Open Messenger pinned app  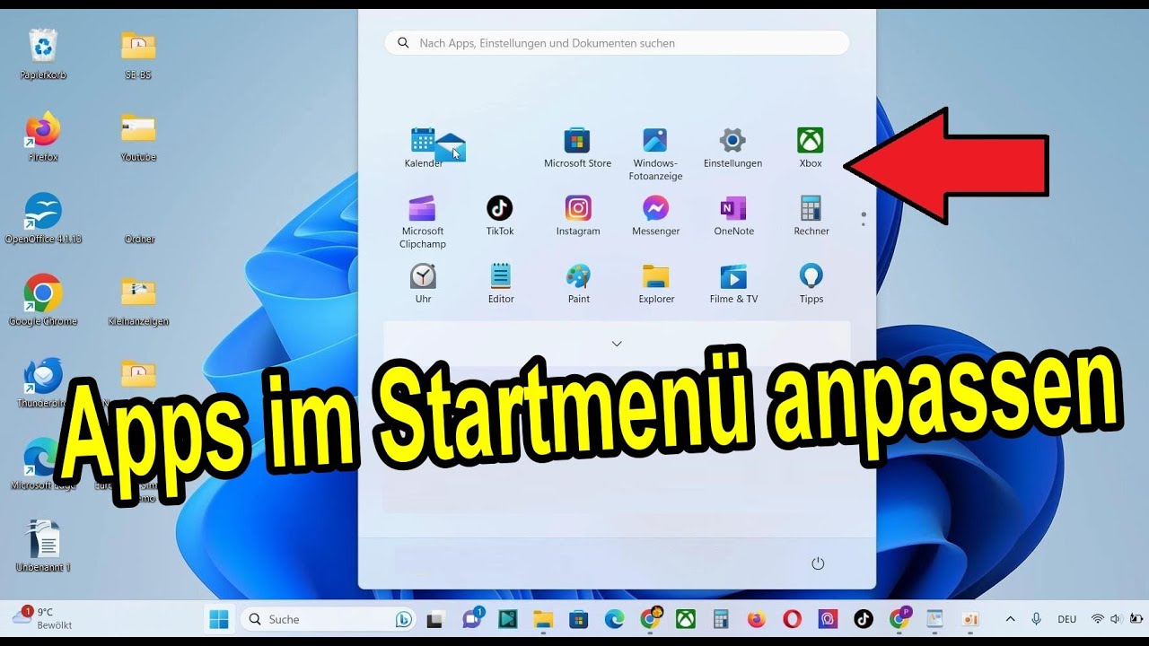(655, 216)
